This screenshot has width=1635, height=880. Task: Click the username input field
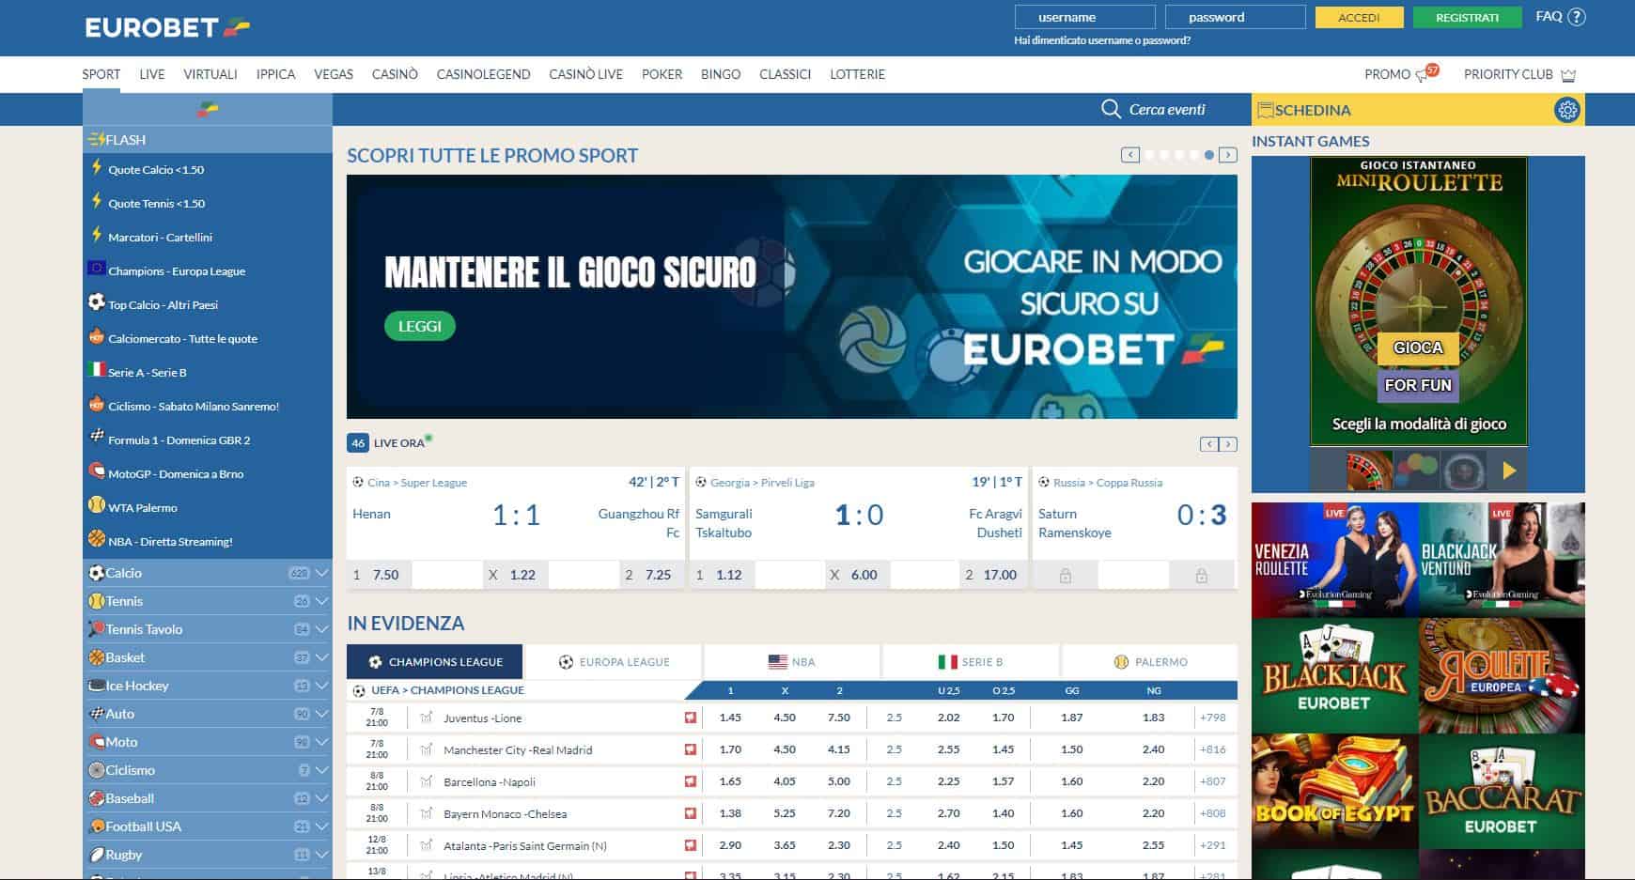(x=1084, y=17)
